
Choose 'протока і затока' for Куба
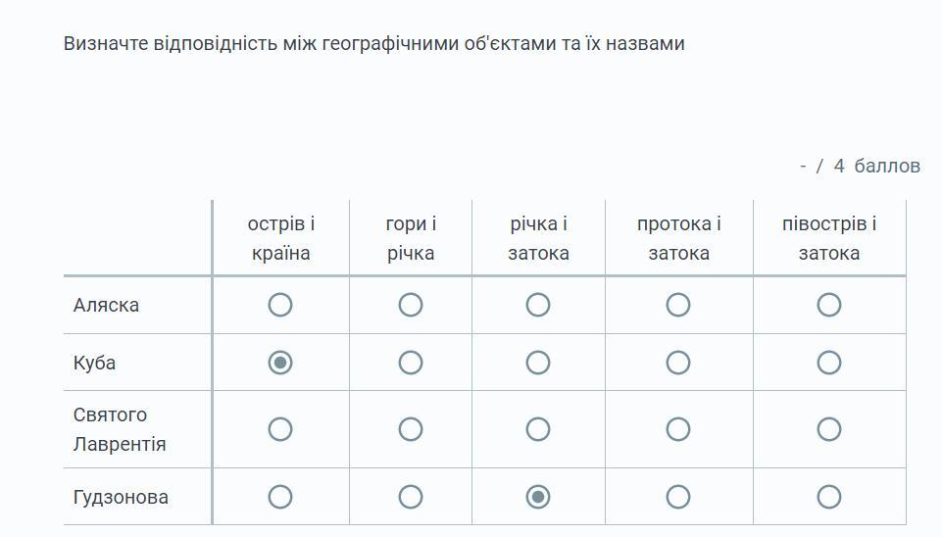click(678, 363)
